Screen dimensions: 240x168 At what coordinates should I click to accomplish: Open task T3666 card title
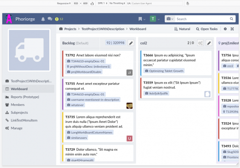coord(169,60)
